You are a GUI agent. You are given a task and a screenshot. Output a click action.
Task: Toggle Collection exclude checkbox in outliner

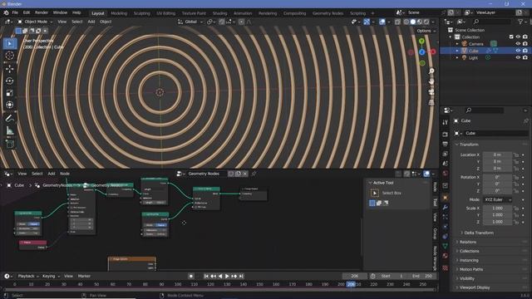click(x=511, y=37)
